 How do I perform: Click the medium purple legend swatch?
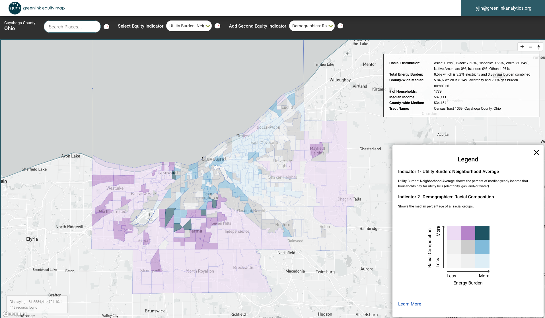tap(468, 233)
